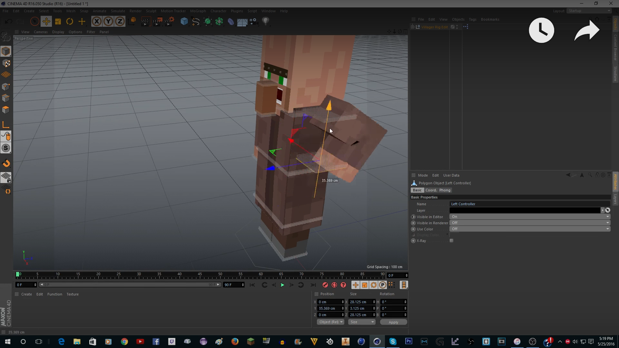The height and width of the screenshot is (348, 619).
Task: Click the Apply button
Action: click(x=393, y=322)
